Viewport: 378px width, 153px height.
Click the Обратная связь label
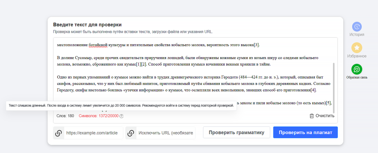357,77
